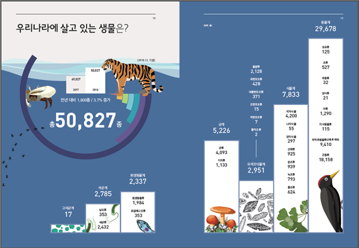This screenshot has width=359, height=248.
Task: Click the green hexagon pattern under 17
Action: [x=68, y=228]
